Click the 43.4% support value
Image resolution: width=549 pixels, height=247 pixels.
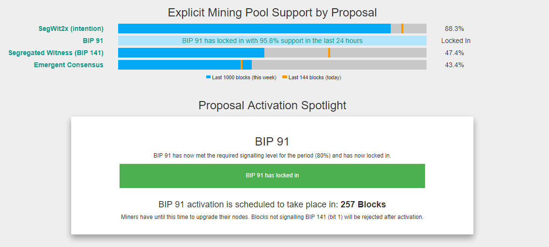coord(454,65)
